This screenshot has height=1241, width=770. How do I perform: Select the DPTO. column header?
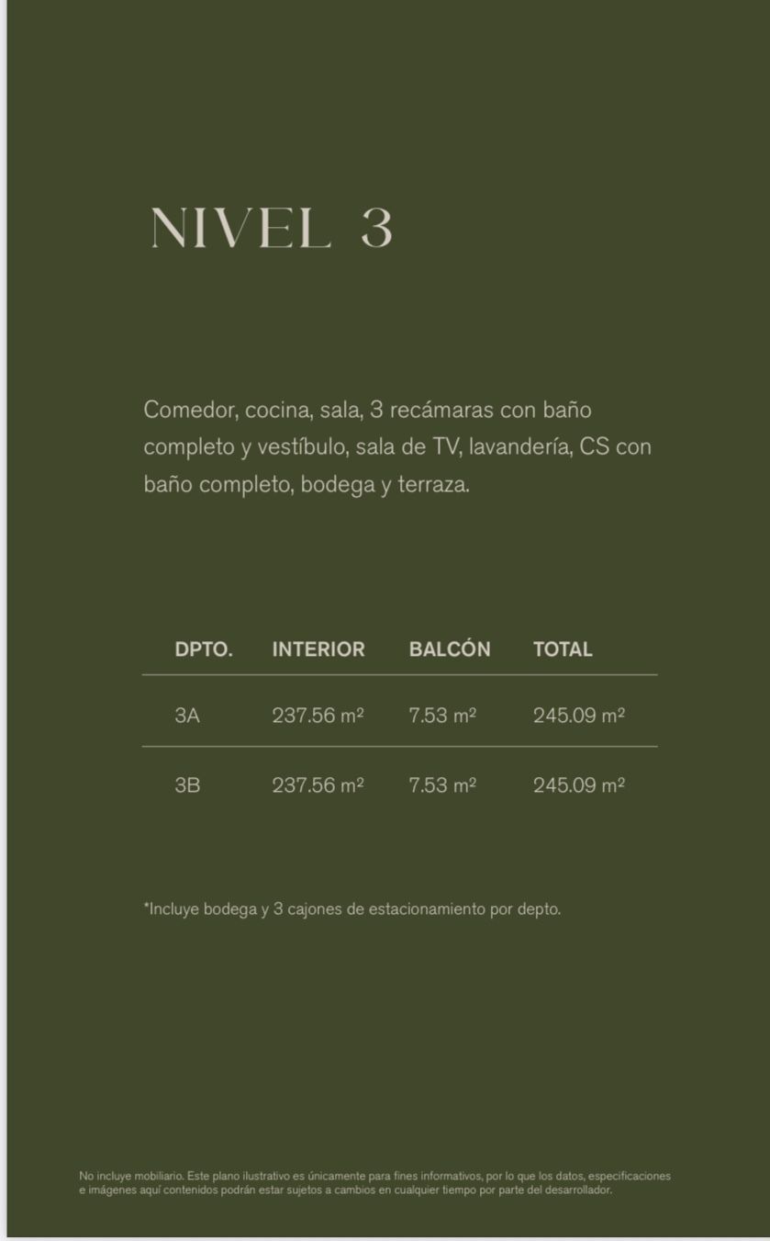click(x=204, y=649)
